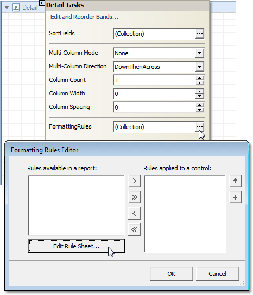The image size is (253, 295).
Task: Open SortFields collection ellipsis button
Action: pyautogui.click(x=199, y=34)
